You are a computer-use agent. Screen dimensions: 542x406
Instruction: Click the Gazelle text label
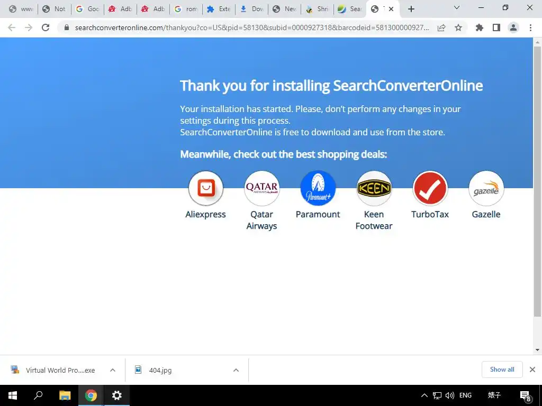[486, 215]
